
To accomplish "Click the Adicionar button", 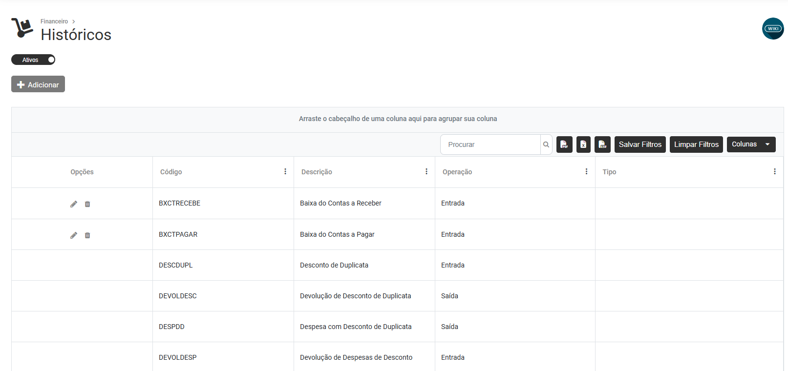I will tap(38, 84).
